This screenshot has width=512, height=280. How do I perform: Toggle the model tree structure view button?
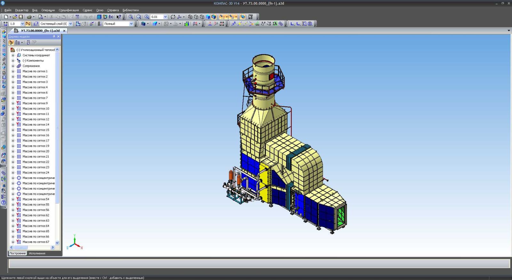pyautogui.click(x=12, y=42)
